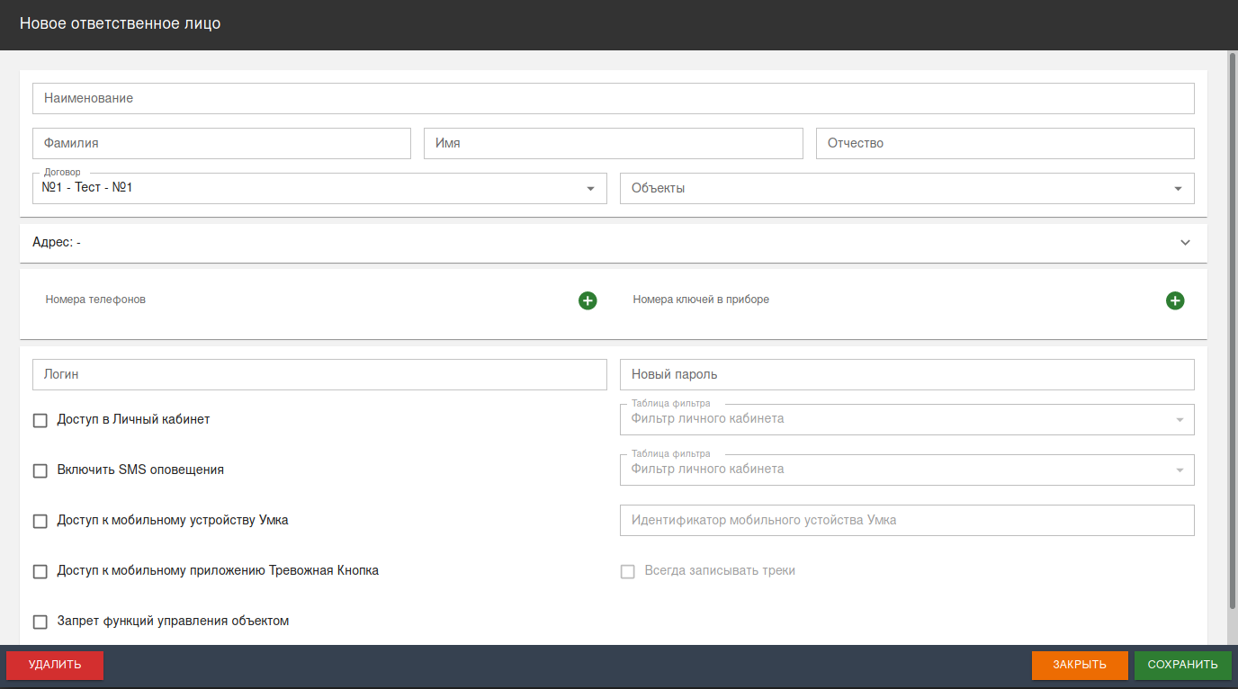Image resolution: width=1238 pixels, height=689 pixels.
Task: Click into the Фамилия field
Action: (x=221, y=143)
